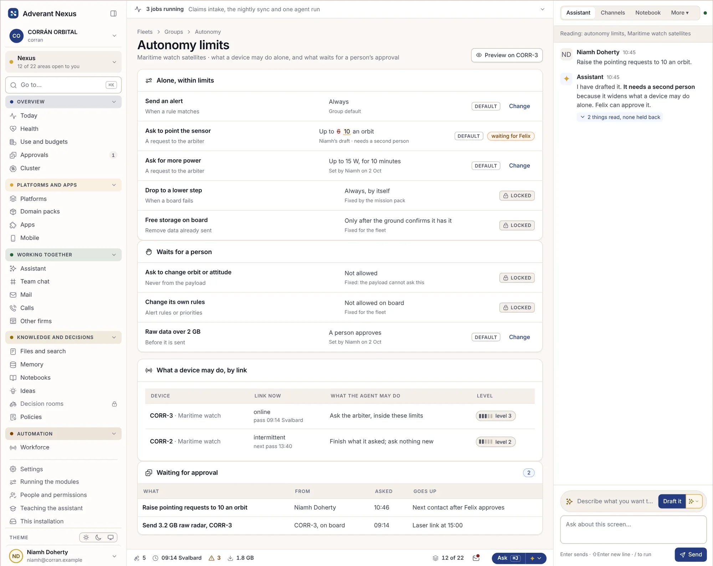Collapse the Platforms and Apps section

pyautogui.click(x=63, y=185)
